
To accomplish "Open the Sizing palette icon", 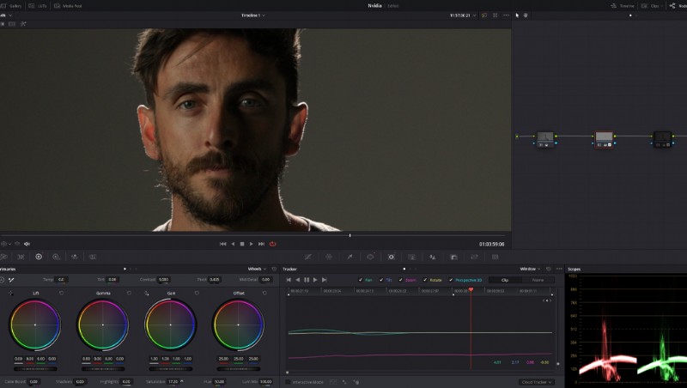I will (474, 257).
